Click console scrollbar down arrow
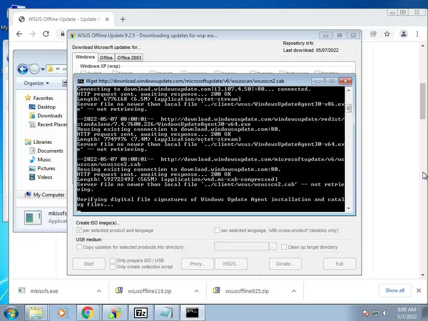The height and width of the screenshot is (321, 428). coord(349,209)
